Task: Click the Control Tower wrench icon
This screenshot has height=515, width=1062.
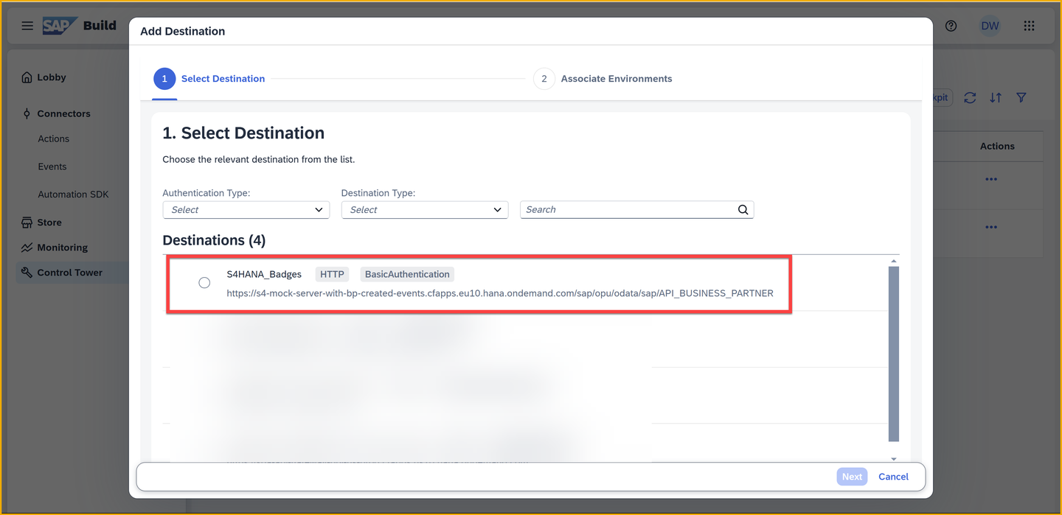Action: 27,273
